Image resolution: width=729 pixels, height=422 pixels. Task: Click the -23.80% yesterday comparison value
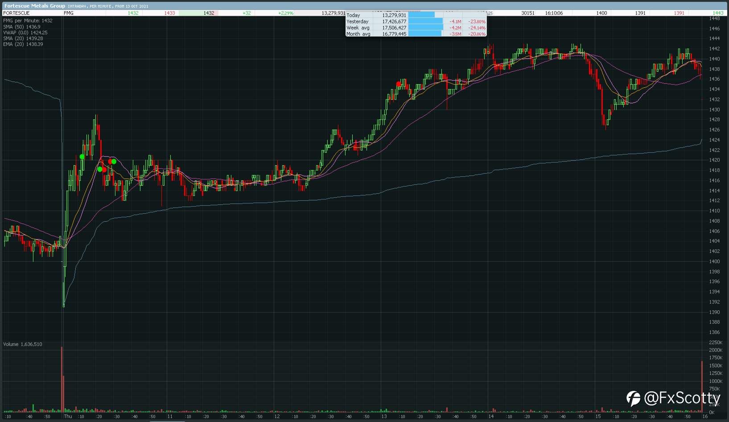click(477, 21)
